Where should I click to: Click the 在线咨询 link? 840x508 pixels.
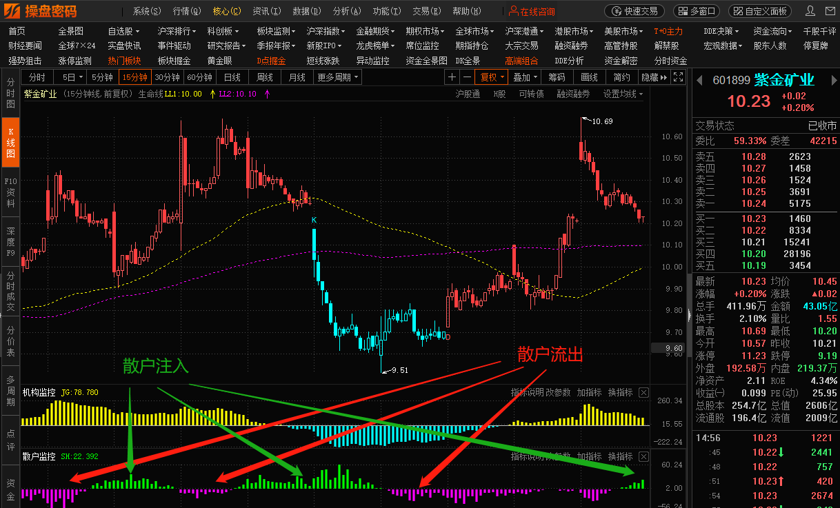click(x=532, y=11)
